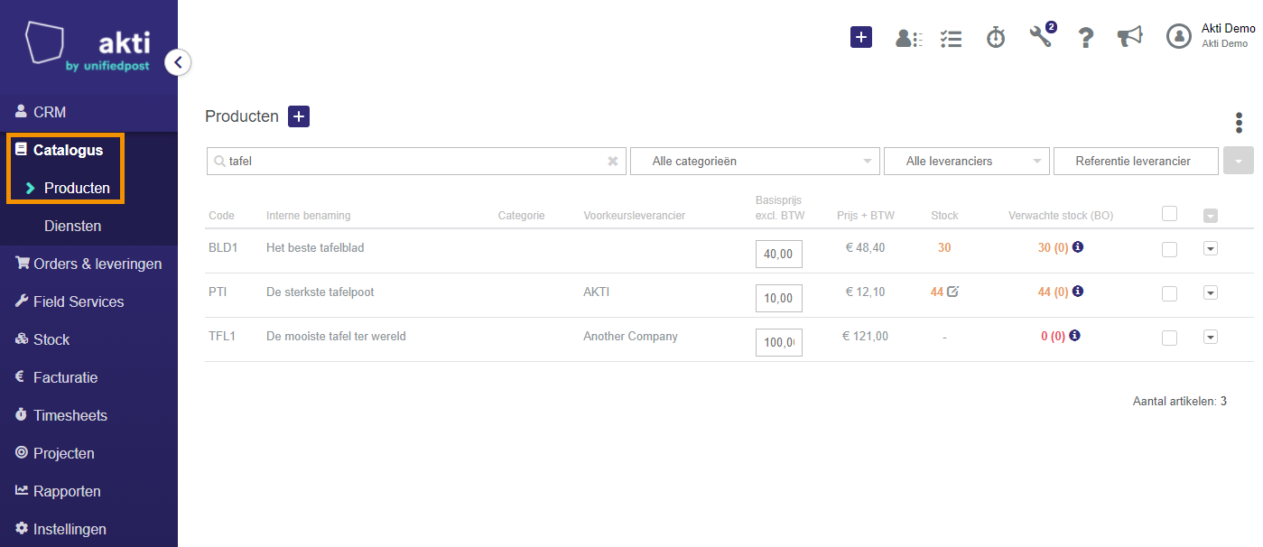Sort by Stock column header
Image resolution: width=1263 pixels, height=547 pixels.
click(944, 216)
